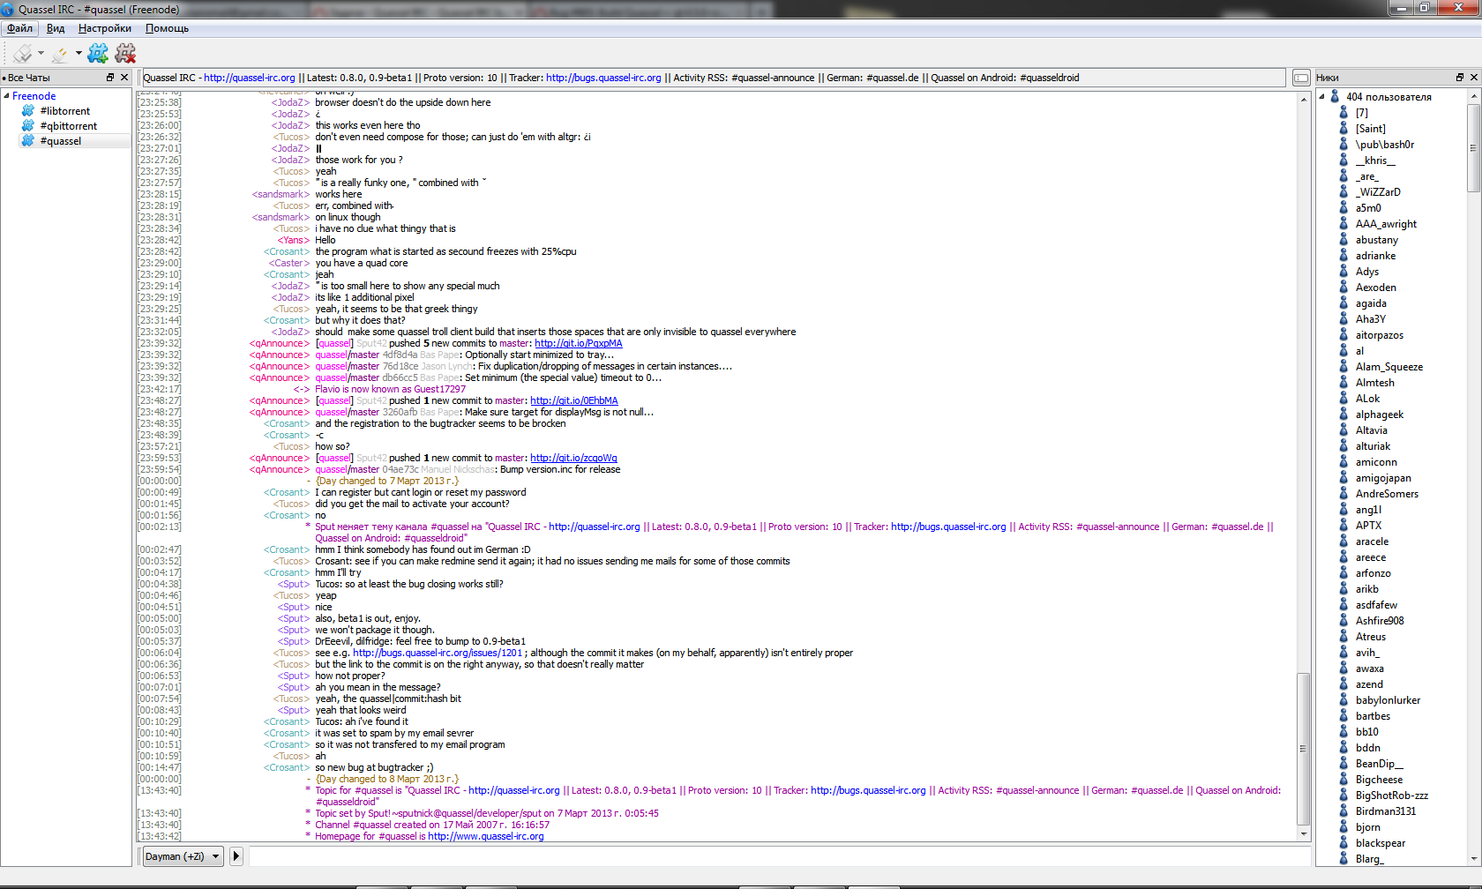The height and width of the screenshot is (889, 1482).
Task: Click the #qbittorrent channel hash icon
Action: [28, 126]
